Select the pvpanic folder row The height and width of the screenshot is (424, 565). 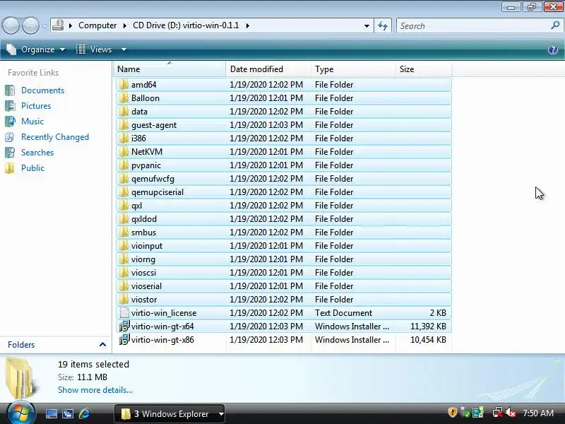point(284,165)
